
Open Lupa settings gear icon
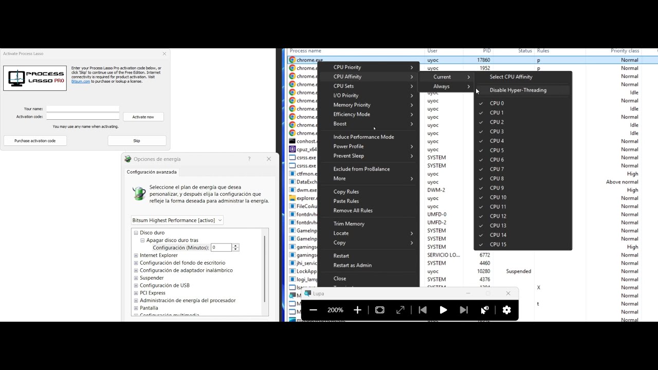(x=507, y=310)
